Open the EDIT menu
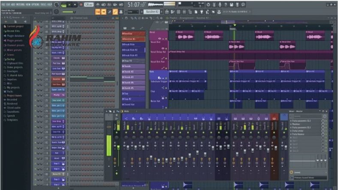Image resolution: width=338 pixels, height=190 pixels. point(8,5)
